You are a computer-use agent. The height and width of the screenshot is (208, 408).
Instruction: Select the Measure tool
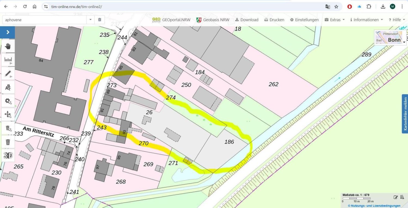[x=8, y=59]
